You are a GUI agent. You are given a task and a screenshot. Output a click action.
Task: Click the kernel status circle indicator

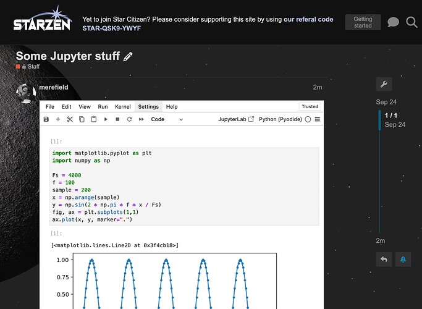pyautogui.click(x=308, y=119)
